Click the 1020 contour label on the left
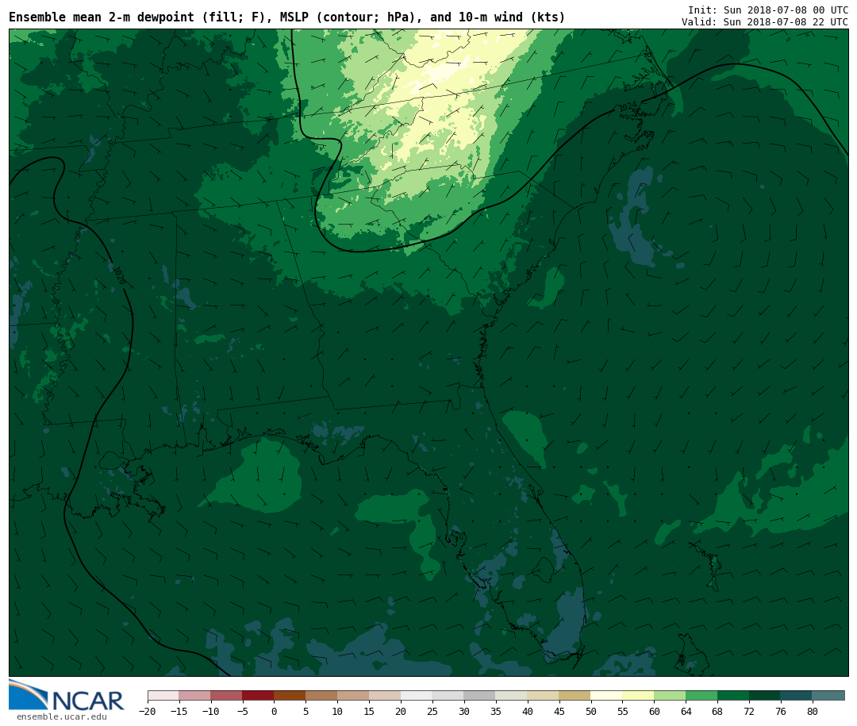The width and height of the screenshot is (857, 726). pyautogui.click(x=119, y=275)
